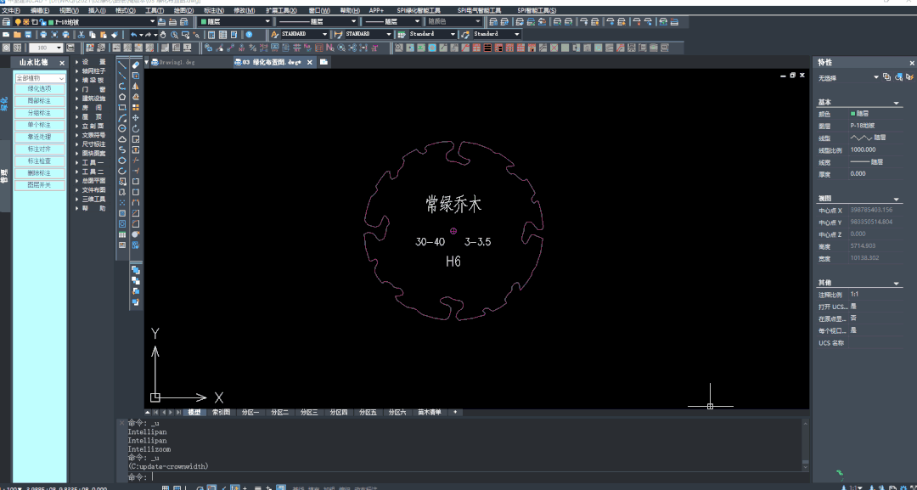Open the color dropdown showing 随层

click(235, 21)
